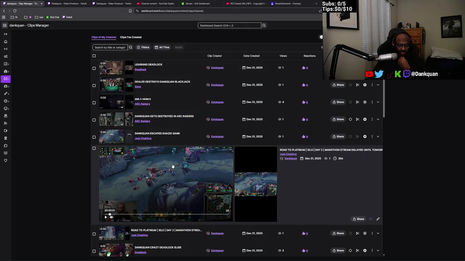Expand Dealer Destroys Dankquan Blackjack row chevron
The width and height of the screenshot is (465, 261).
coord(378,85)
